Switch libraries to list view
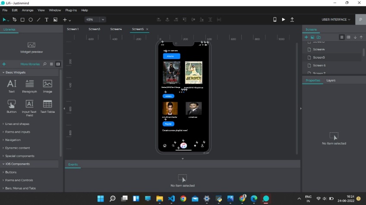The image size is (366, 205). pos(51,64)
